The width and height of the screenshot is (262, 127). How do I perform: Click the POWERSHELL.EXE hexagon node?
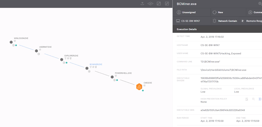112,77
